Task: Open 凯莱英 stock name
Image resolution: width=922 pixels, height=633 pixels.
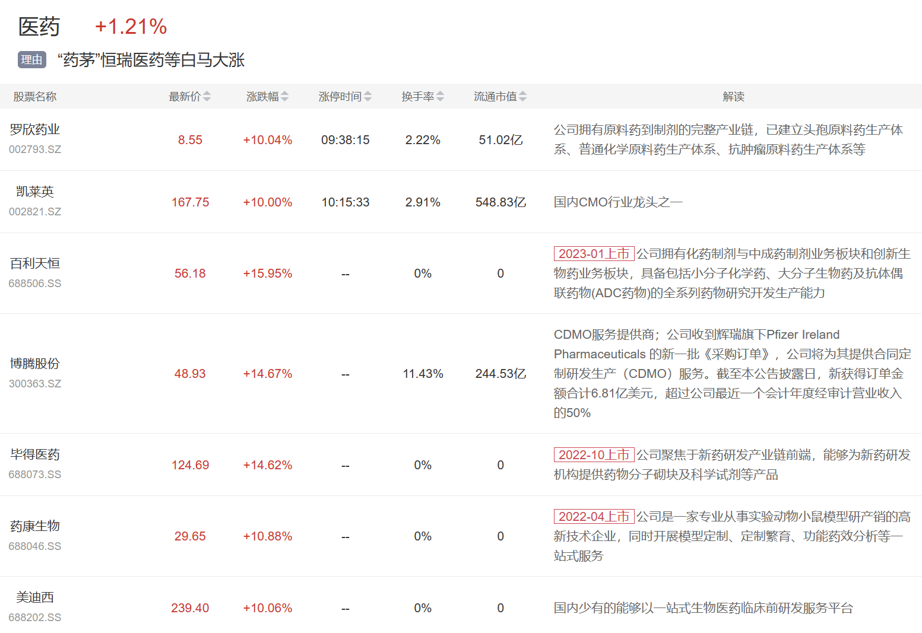Action: click(x=35, y=192)
